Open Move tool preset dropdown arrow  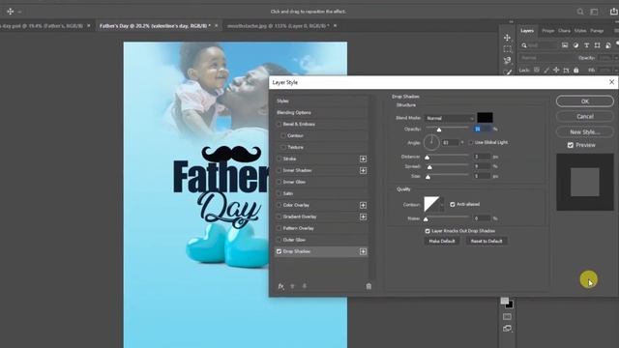click(19, 12)
